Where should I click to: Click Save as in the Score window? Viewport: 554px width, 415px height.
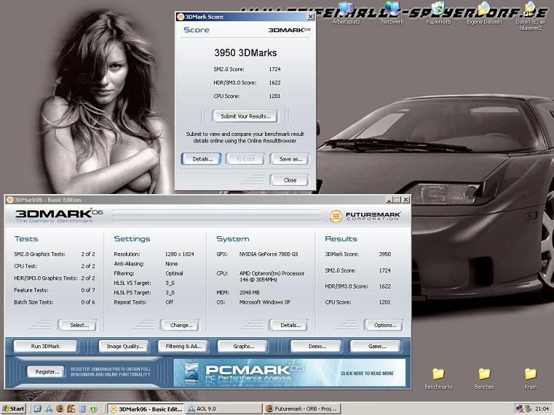pos(290,159)
